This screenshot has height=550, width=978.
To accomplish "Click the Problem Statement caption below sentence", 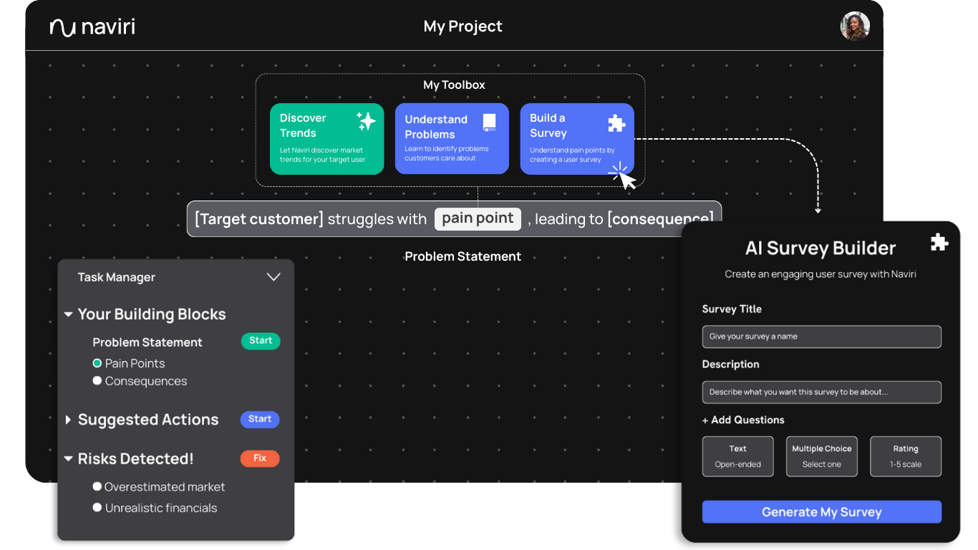I will click(463, 256).
